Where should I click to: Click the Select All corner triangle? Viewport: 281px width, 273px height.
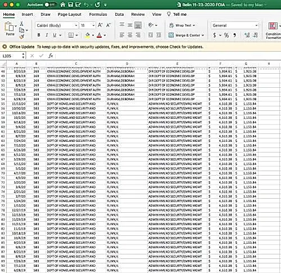(x=3, y=64)
